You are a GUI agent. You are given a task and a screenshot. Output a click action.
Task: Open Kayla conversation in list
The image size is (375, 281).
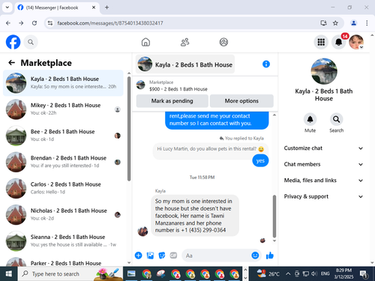click(63, 82)
